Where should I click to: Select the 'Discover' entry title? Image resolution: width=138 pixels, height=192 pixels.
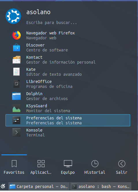click(x=35, y=45)
